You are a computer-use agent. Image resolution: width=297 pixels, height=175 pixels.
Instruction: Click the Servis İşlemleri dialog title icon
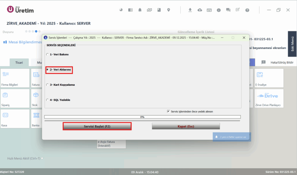point(46,37)
